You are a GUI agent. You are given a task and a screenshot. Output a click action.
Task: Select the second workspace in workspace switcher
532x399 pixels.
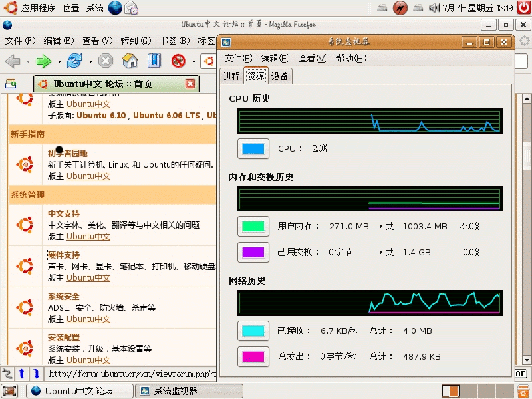[x=469, y=391]
